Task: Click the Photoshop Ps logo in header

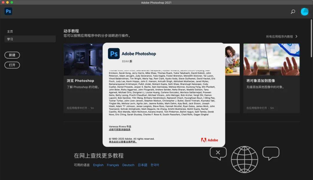Action: click(x=8, y=11)
